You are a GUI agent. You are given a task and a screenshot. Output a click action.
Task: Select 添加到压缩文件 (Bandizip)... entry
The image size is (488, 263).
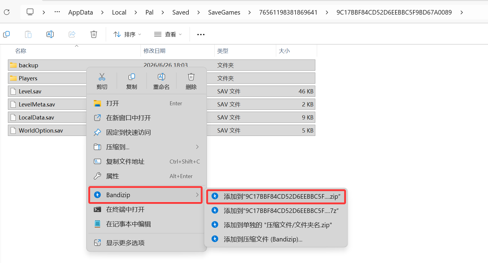[x=276, y=239]
